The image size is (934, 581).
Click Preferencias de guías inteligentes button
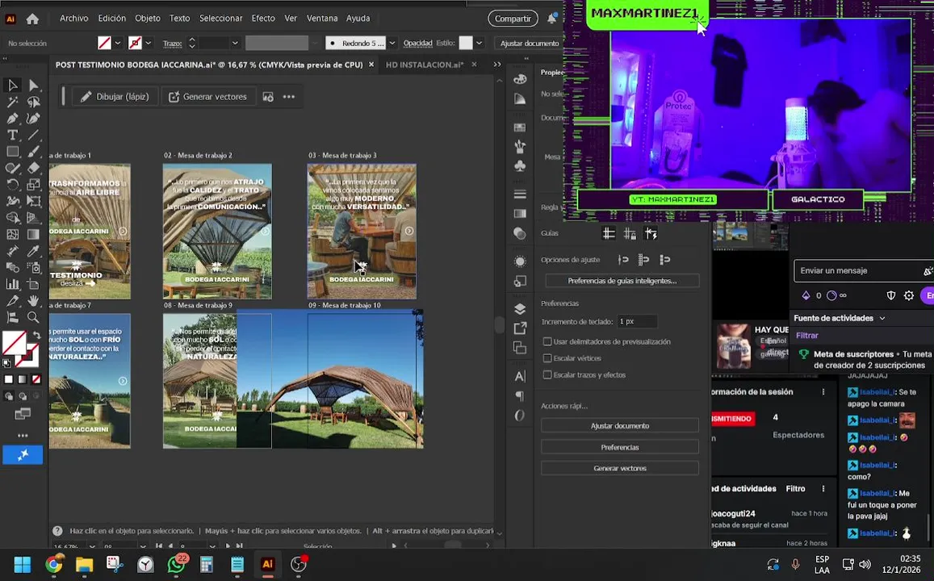pos(622,281)
